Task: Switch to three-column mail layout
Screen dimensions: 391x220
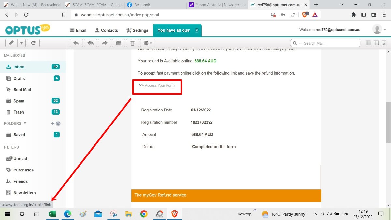Action: coord(376,43)
